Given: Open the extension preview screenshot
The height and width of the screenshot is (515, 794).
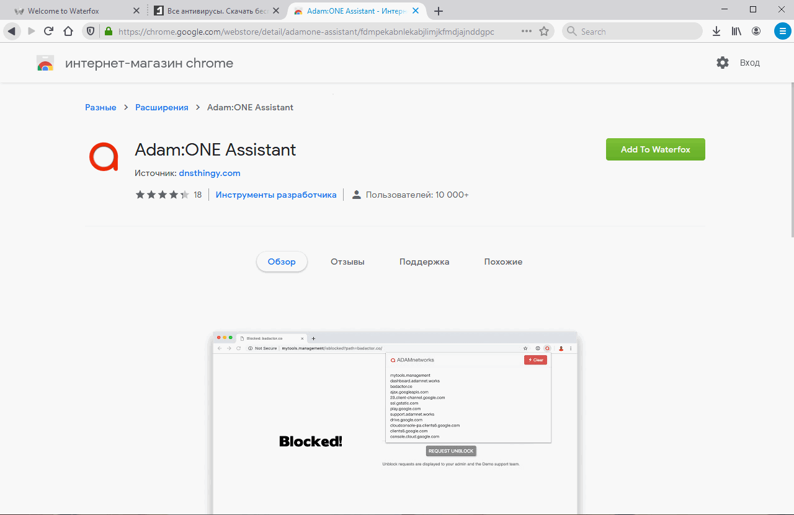Looking at the screenshot, I should point(395,423).
